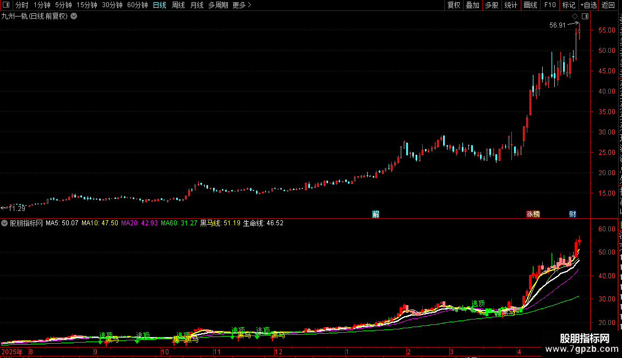Toggle 多股 multi-stock view
This screenshot has height=358, width=622.
coord(492,5)
